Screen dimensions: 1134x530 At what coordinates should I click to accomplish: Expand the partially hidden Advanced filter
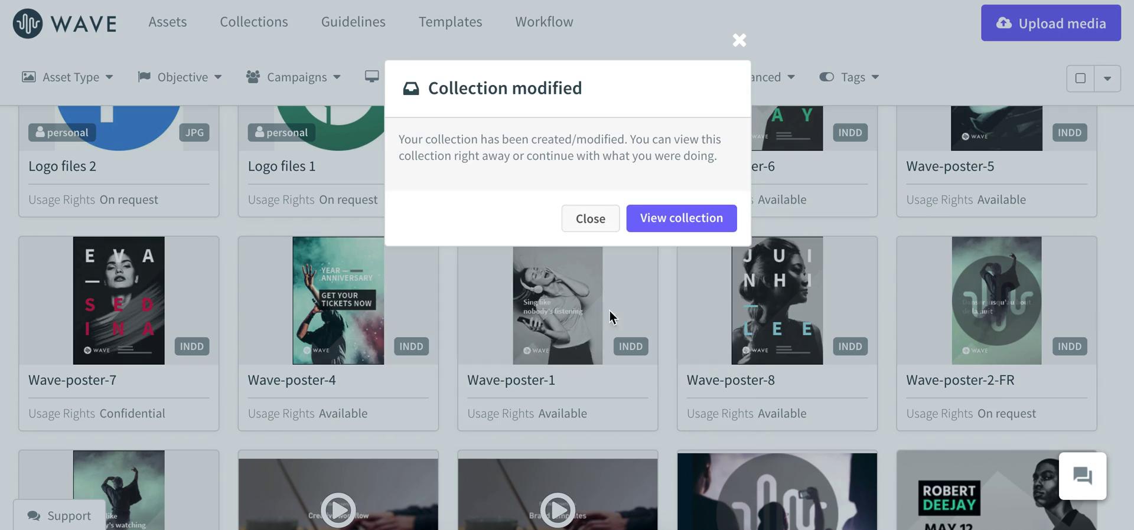point(773,77)
